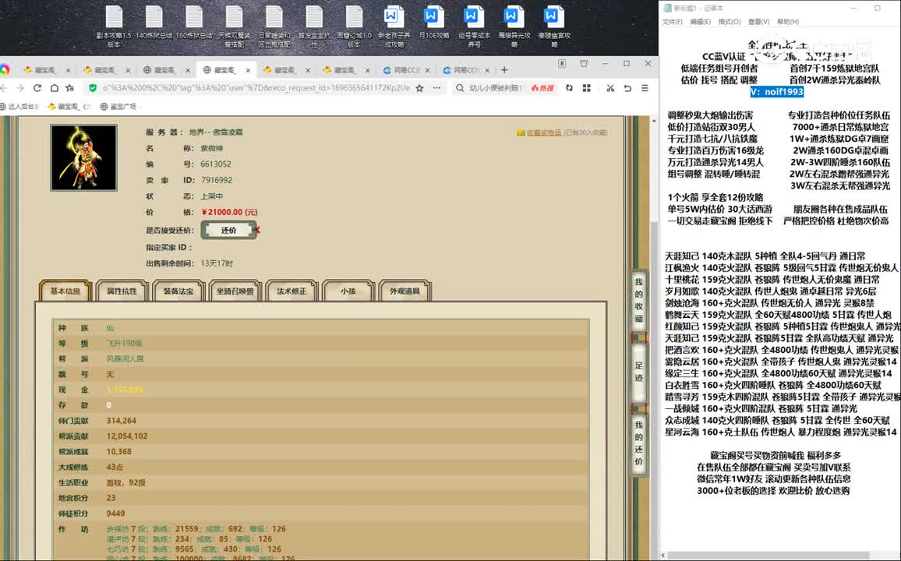Image resolution: width=901 pixels, height=561 pixels.
Task: Select the 小孩 tab
Action: pos(348,291)
